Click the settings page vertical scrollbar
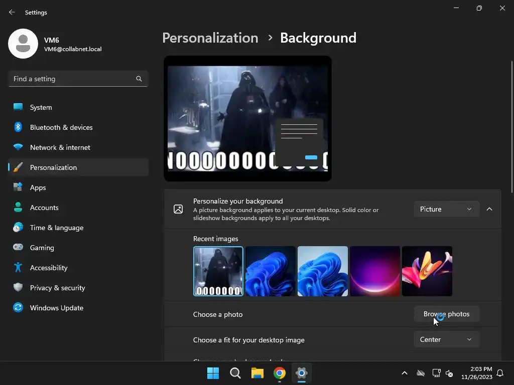The image size is (514, 385). (511, 127)
